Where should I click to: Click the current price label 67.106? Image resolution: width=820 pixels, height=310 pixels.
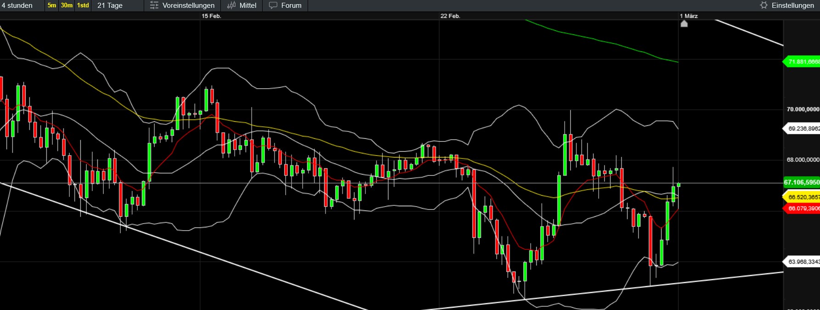(802, 182)
